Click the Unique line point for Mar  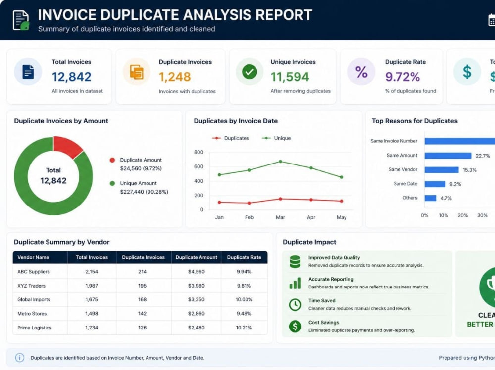280,162
